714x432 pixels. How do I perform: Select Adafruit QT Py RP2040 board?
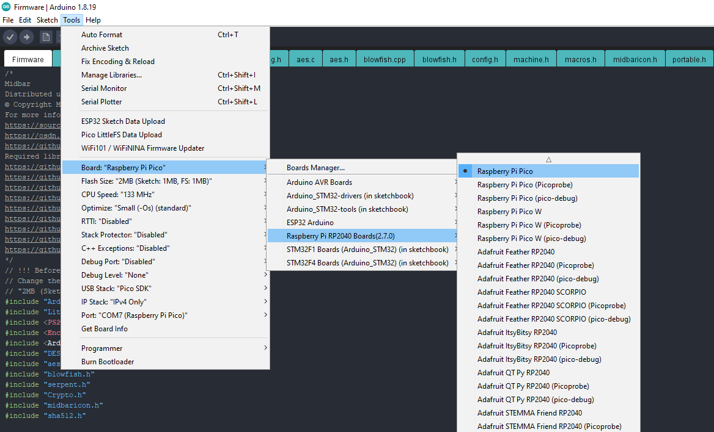549,372
